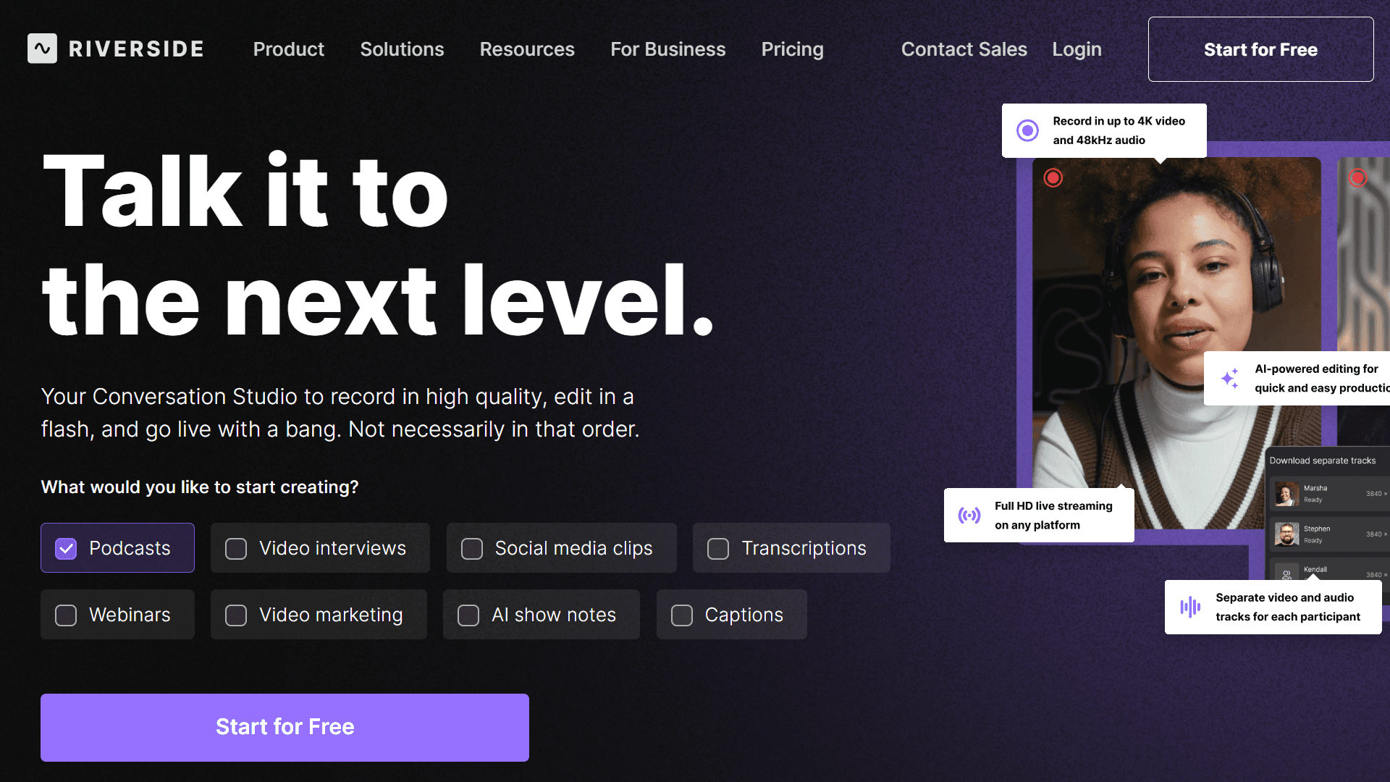Check the Video interviews option

pos(236,549)
